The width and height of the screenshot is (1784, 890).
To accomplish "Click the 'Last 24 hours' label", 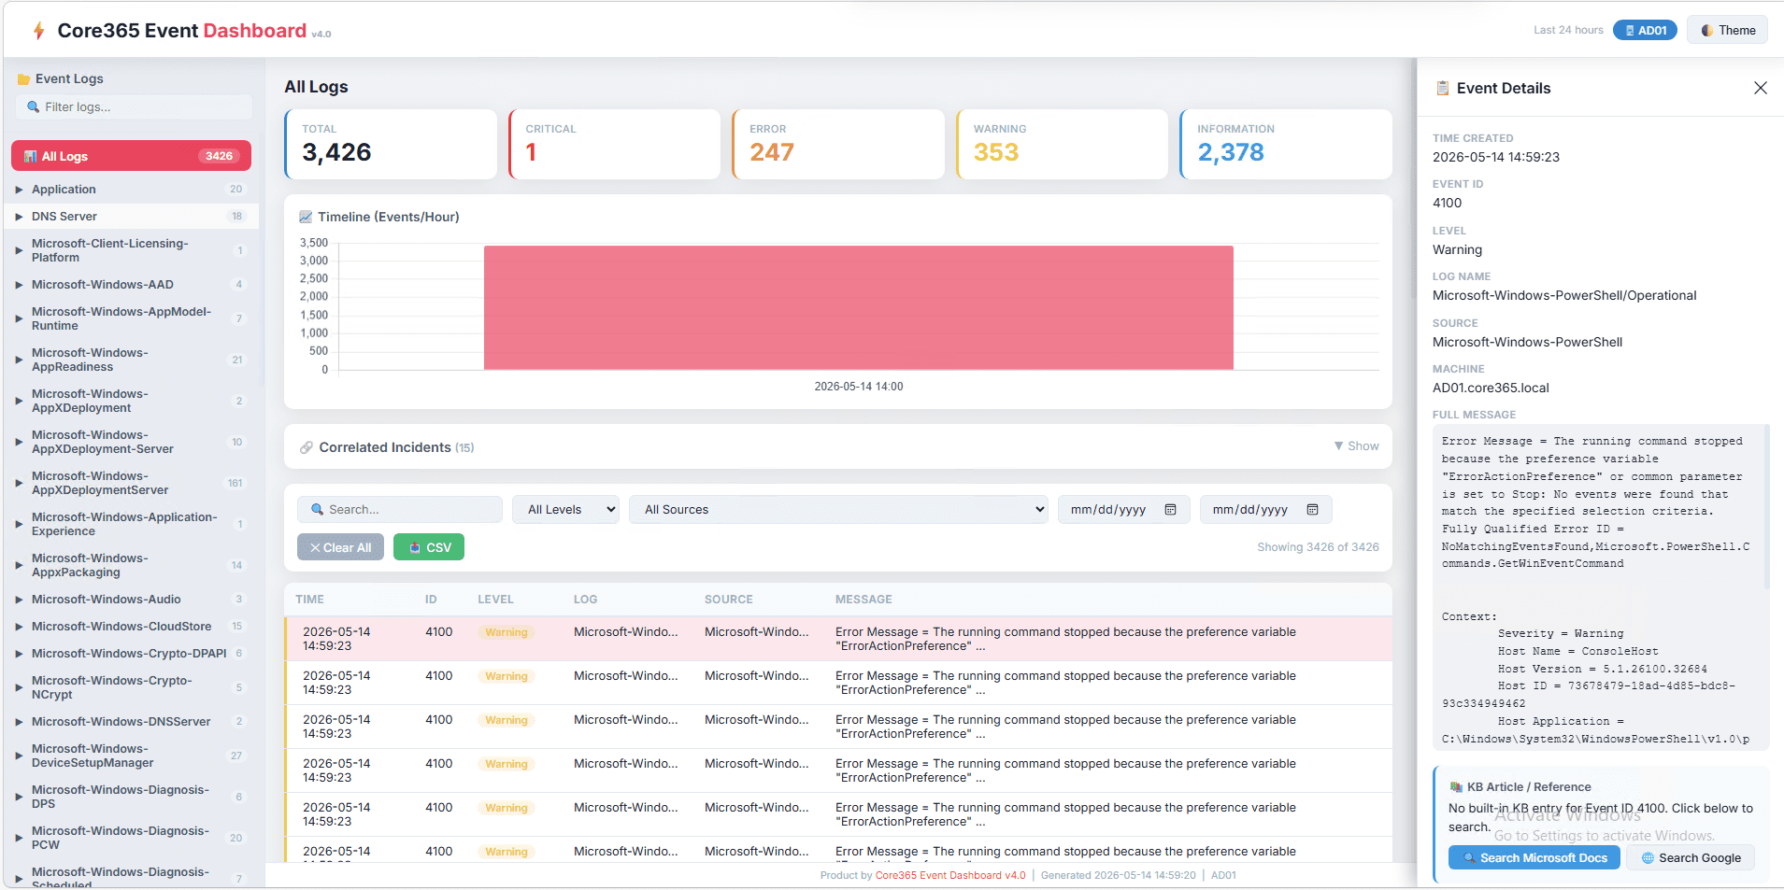I will (x=1568, y=31).
